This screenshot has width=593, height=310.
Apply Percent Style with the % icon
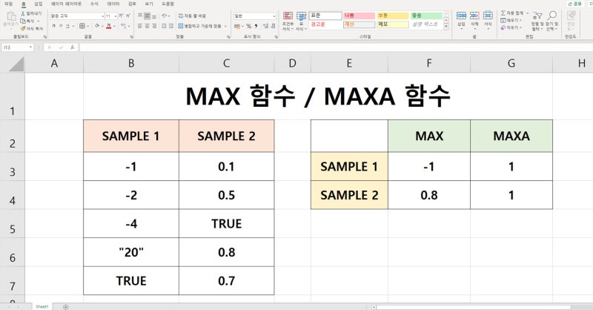[249, 26]
